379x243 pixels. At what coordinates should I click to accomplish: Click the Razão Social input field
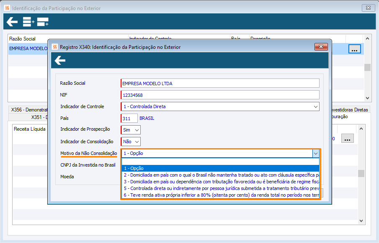(x=220, y=83)
